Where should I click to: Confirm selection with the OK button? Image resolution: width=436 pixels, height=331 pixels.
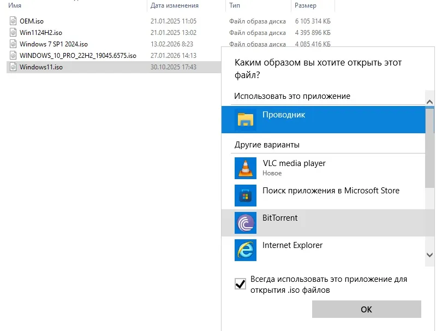click(x=367, y=309)
